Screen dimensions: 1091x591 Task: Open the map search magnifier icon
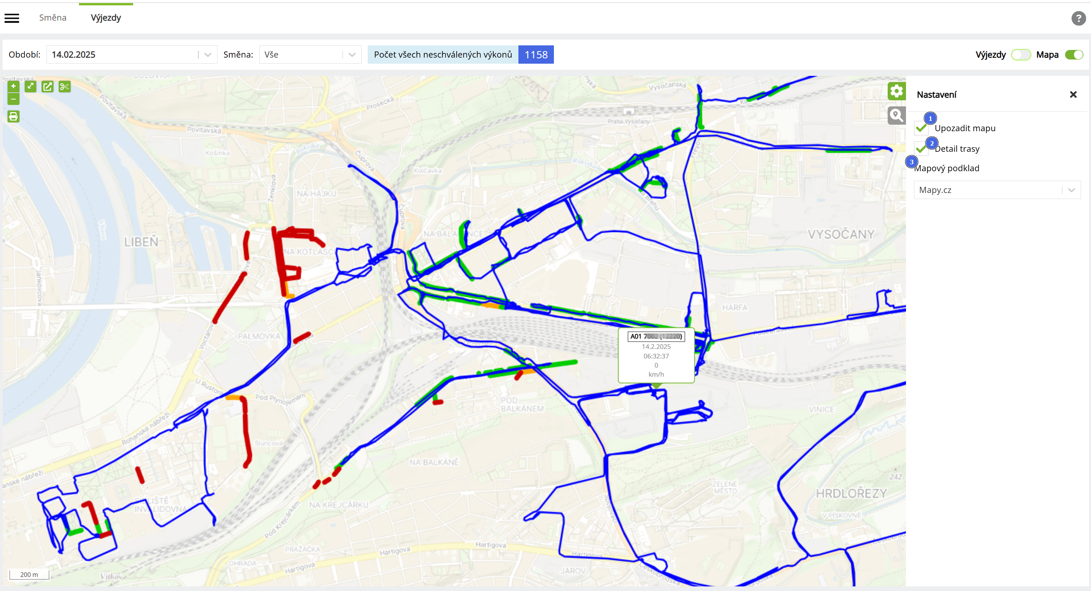pos(896,115)
